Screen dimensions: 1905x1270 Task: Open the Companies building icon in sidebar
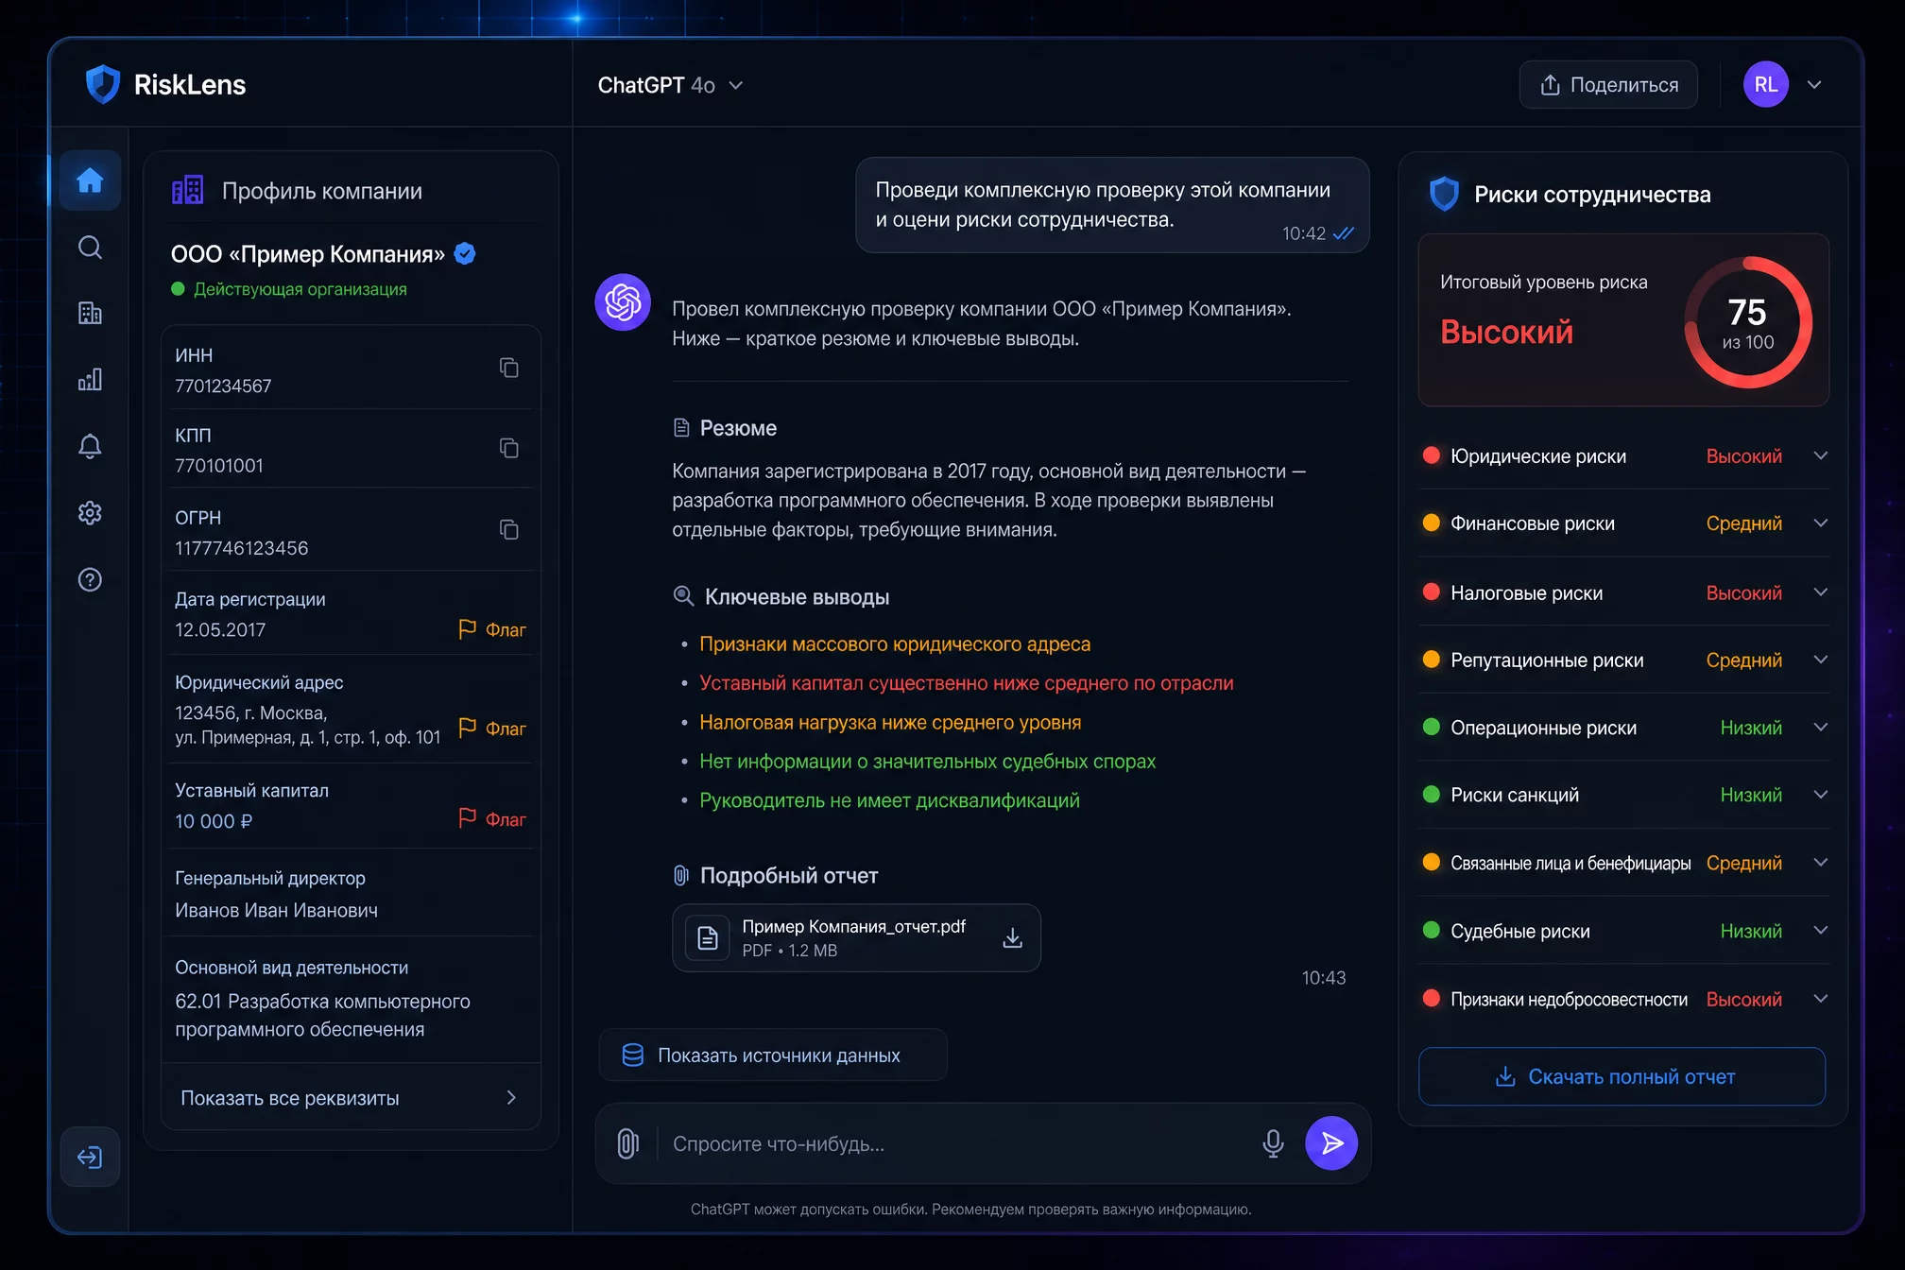click(x=90, y=313)
